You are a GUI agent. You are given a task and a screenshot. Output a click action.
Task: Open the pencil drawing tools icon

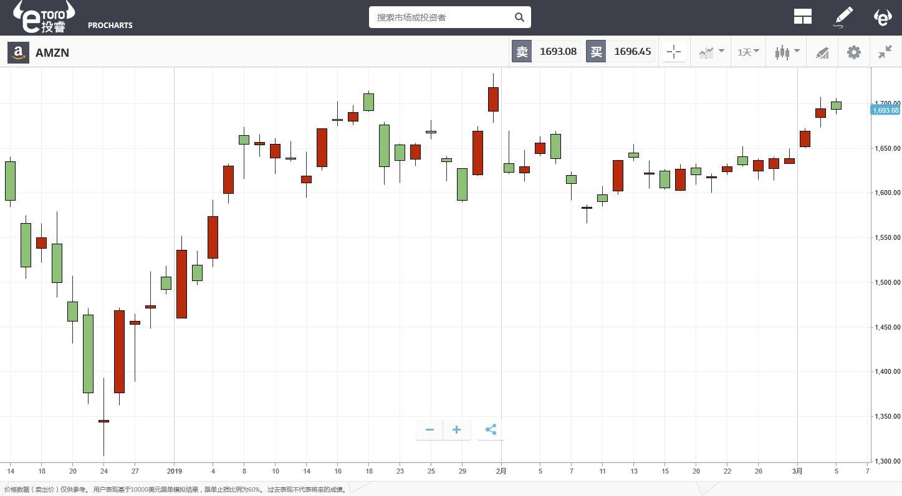(x=843, y=17)
